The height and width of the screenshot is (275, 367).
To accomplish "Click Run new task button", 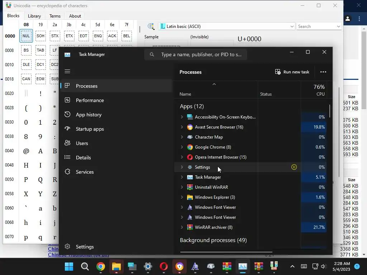I will point(292,72).
